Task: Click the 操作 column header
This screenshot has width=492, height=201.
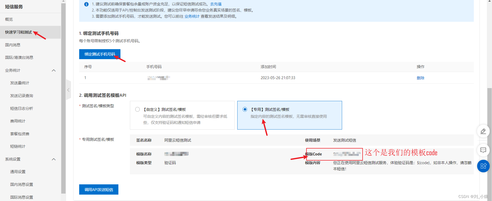Action: point(421,67)
